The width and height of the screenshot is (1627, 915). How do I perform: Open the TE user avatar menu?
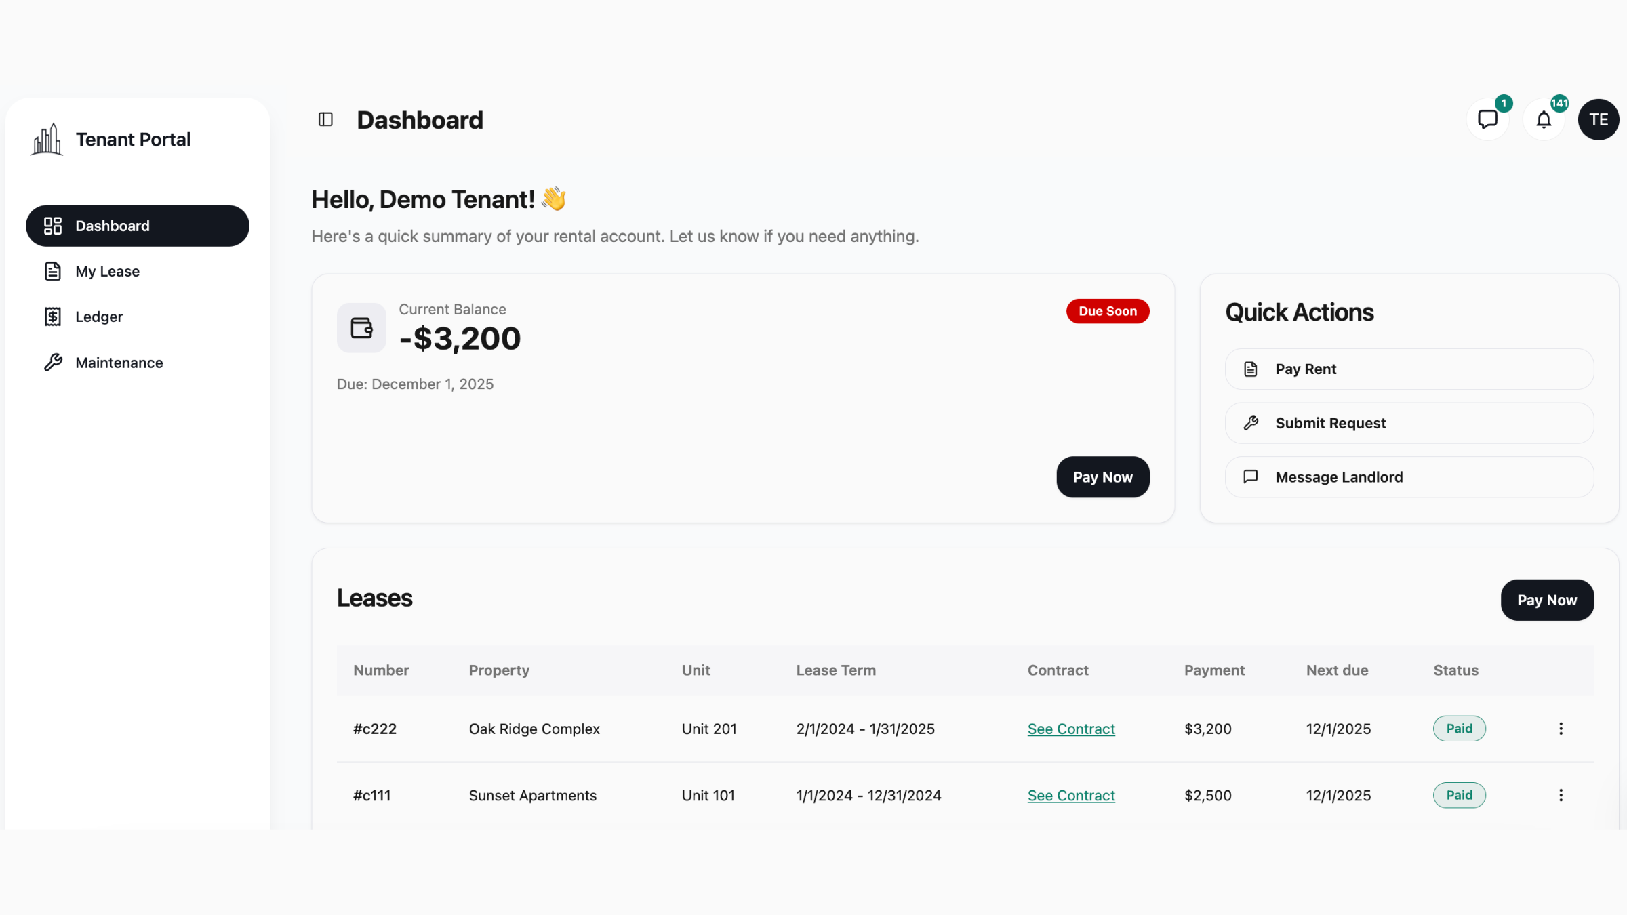[x=1598, y=120]
